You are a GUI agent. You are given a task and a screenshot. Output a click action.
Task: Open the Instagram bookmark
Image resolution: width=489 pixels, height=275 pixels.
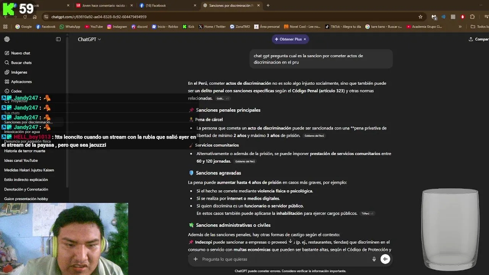117,27
